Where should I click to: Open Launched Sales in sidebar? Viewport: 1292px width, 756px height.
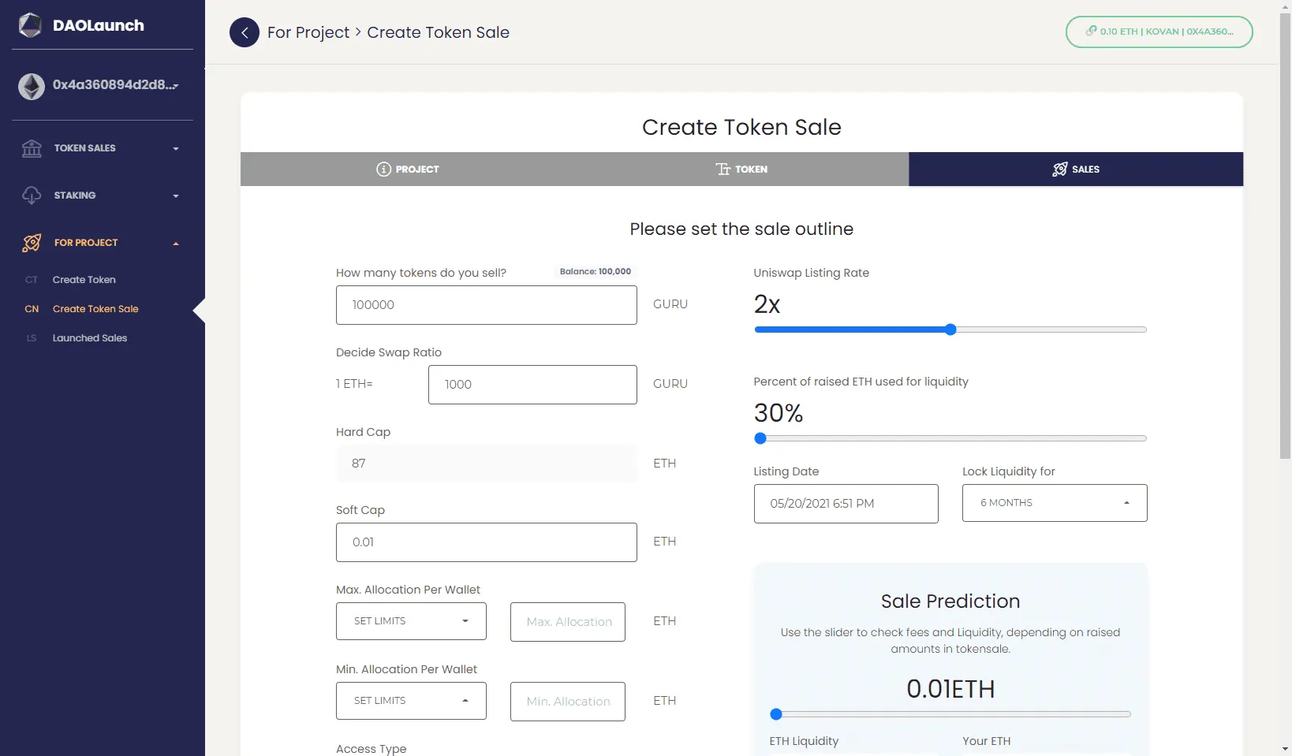point(89,338)
